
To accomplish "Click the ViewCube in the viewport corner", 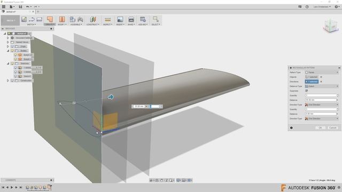I will pos(331,26).
